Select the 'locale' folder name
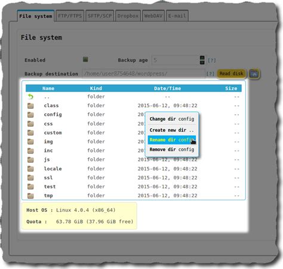Viewport: 283px width, 269px height. click(53, 169)
